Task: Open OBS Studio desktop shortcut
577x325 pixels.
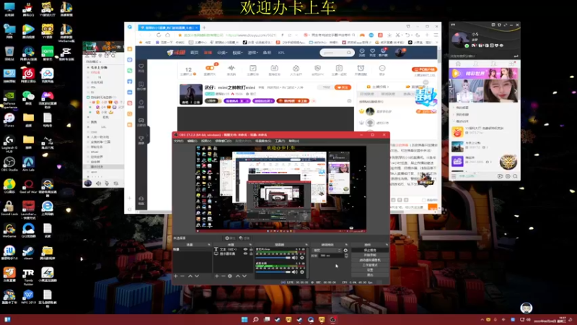Action: click(9, 164)
